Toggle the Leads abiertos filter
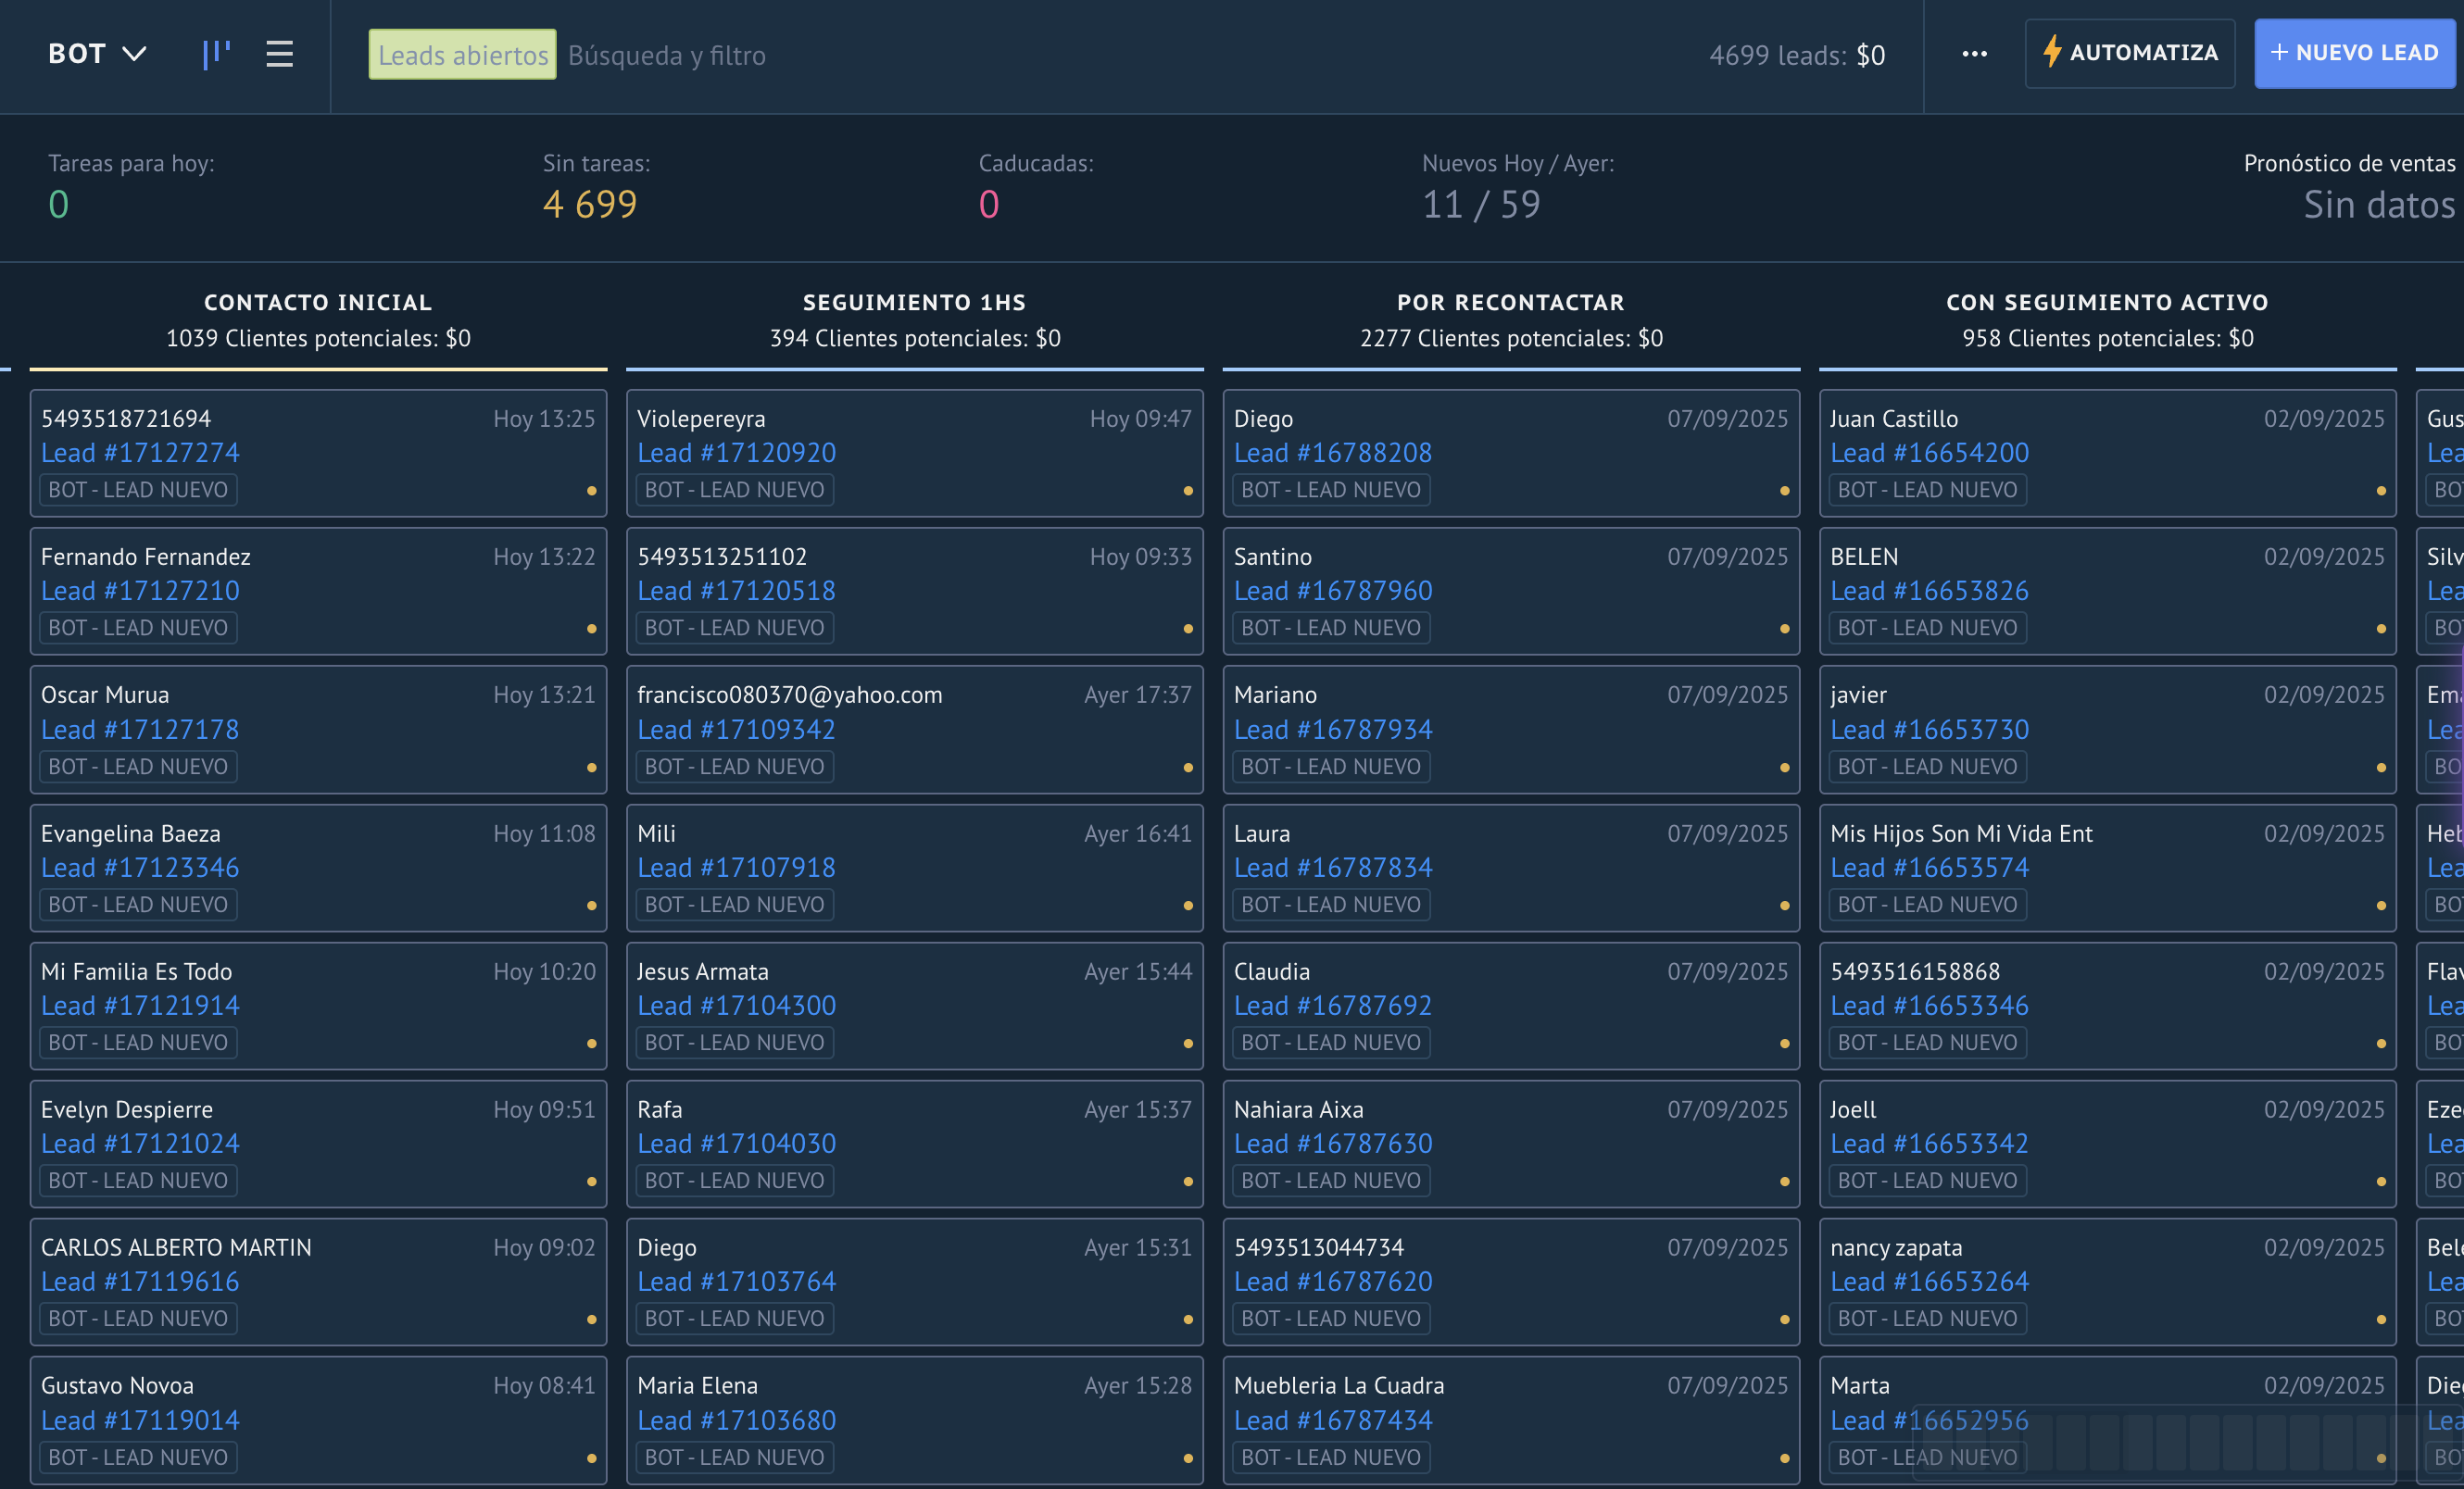 pos(462,54)
